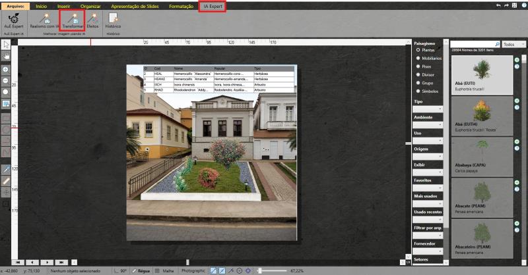Select the Abá (EUTI) plant thumbnail

coord(482,75)
